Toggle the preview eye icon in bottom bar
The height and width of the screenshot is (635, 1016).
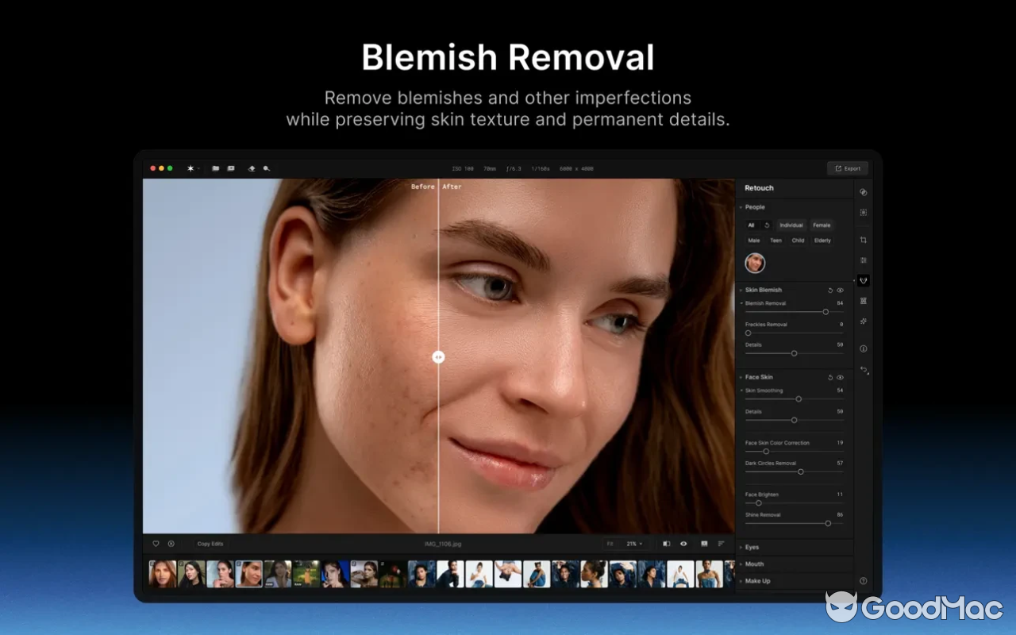point(683,544)
